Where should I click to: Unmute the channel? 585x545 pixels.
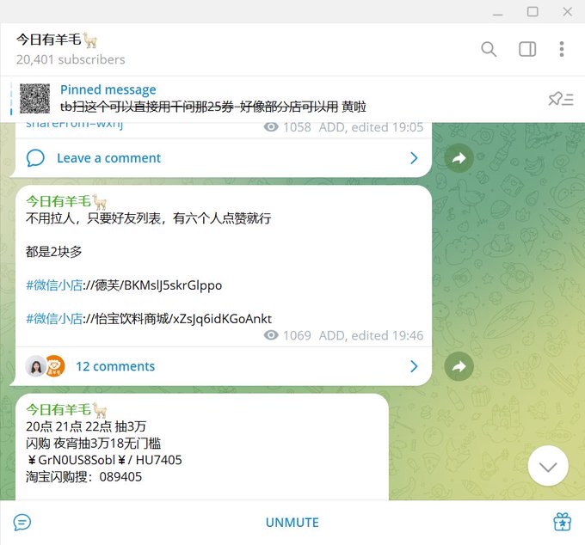292,523
